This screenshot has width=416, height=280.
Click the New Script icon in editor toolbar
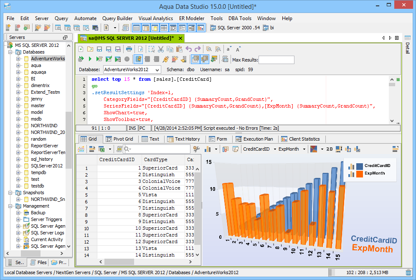coord(81,49)
